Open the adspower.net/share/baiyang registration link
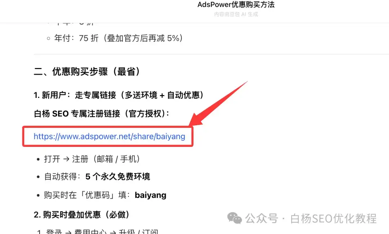Screen dimensions: 389x234 pos(109,136)
